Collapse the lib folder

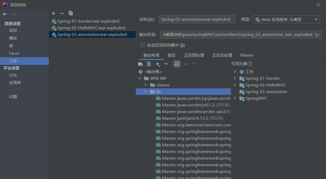click(146, 92)
